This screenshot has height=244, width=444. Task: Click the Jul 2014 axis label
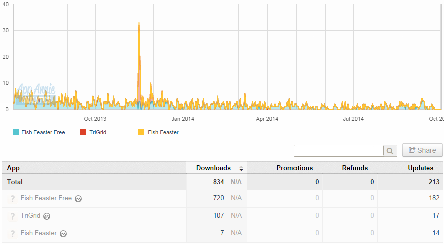(353, 119)
